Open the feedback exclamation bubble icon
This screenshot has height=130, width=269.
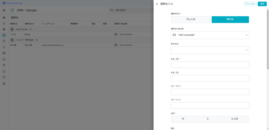(x=4, y=77)
